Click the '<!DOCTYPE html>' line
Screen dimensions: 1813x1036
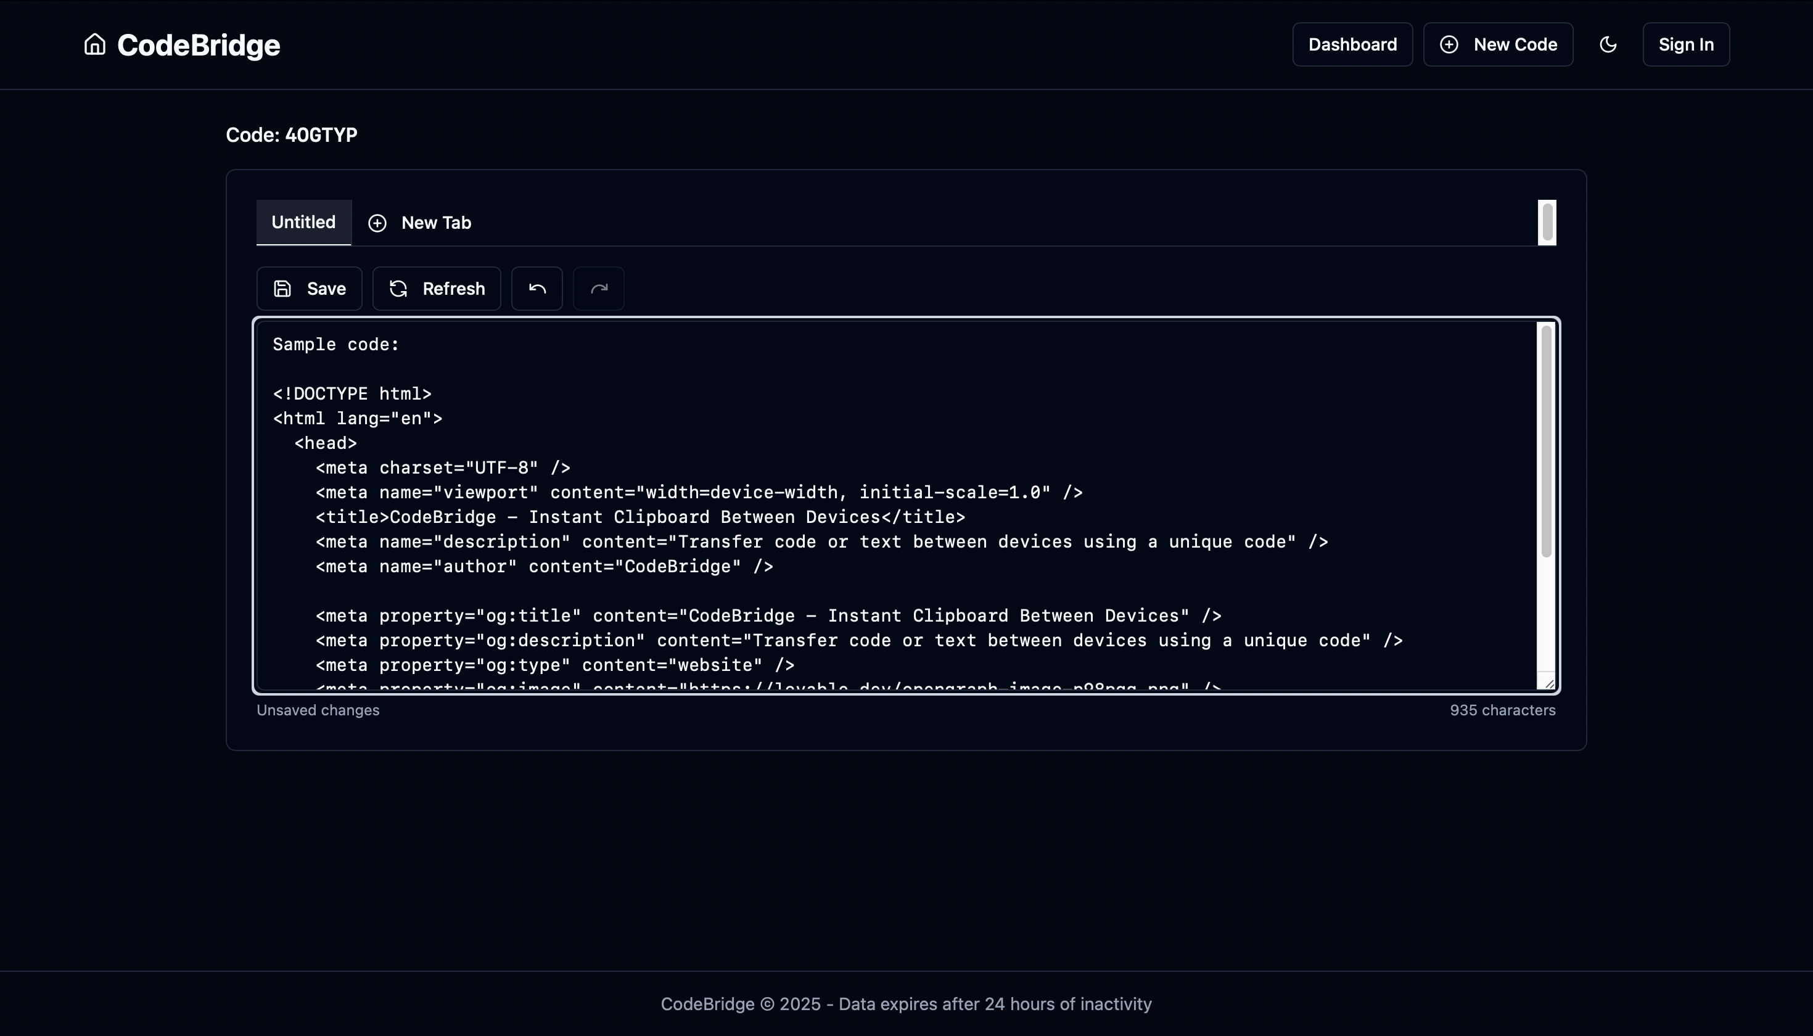352,393
